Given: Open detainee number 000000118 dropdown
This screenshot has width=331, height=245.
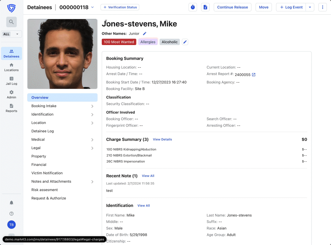Looking at the screenshot, I should coord(93,7).
